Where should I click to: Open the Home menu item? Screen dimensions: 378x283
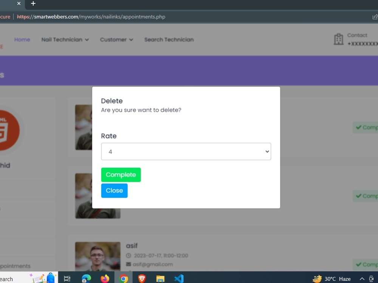tap(22, 40)
